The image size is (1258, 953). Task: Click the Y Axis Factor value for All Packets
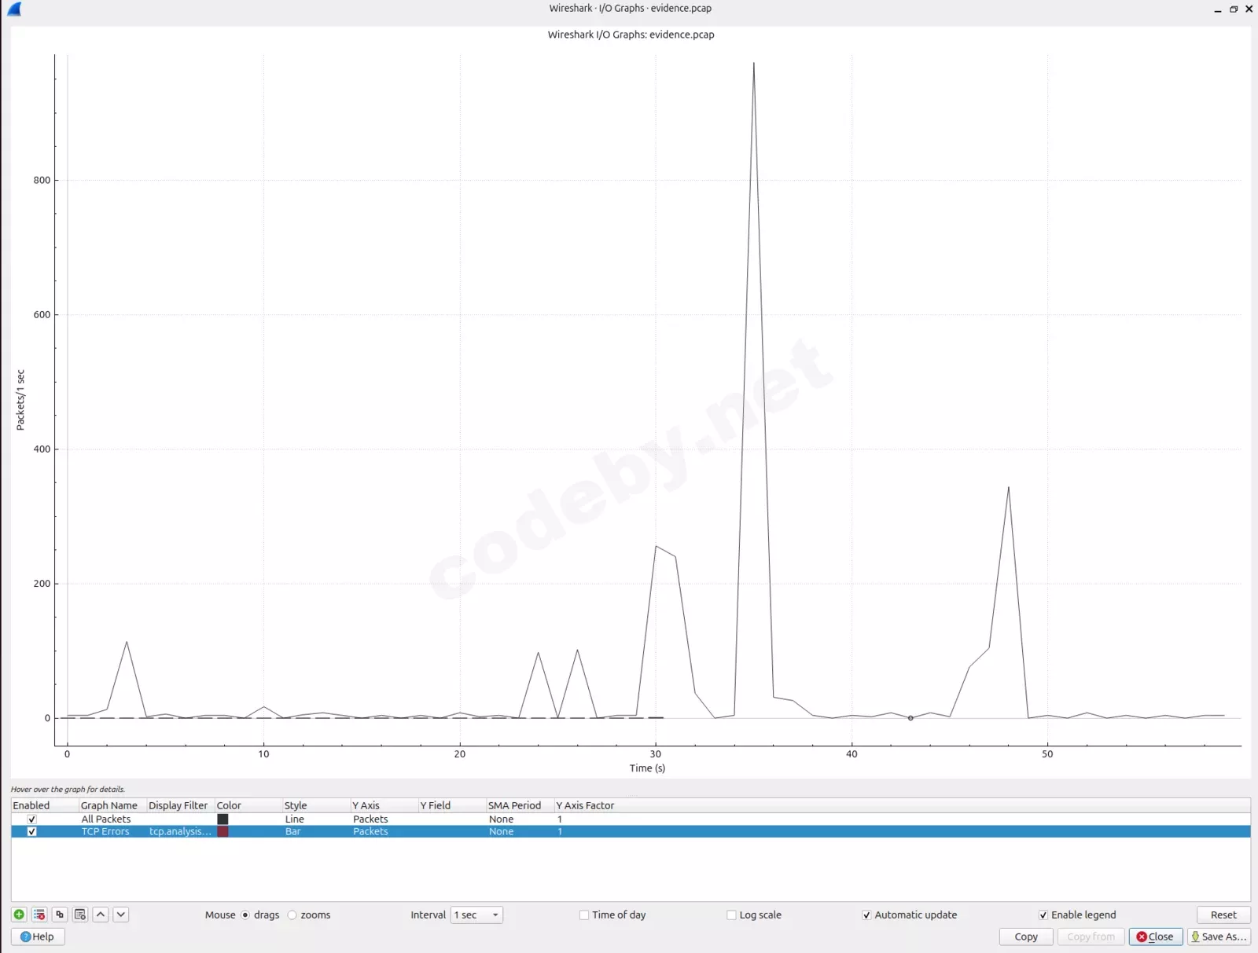(x=560, y=819)
